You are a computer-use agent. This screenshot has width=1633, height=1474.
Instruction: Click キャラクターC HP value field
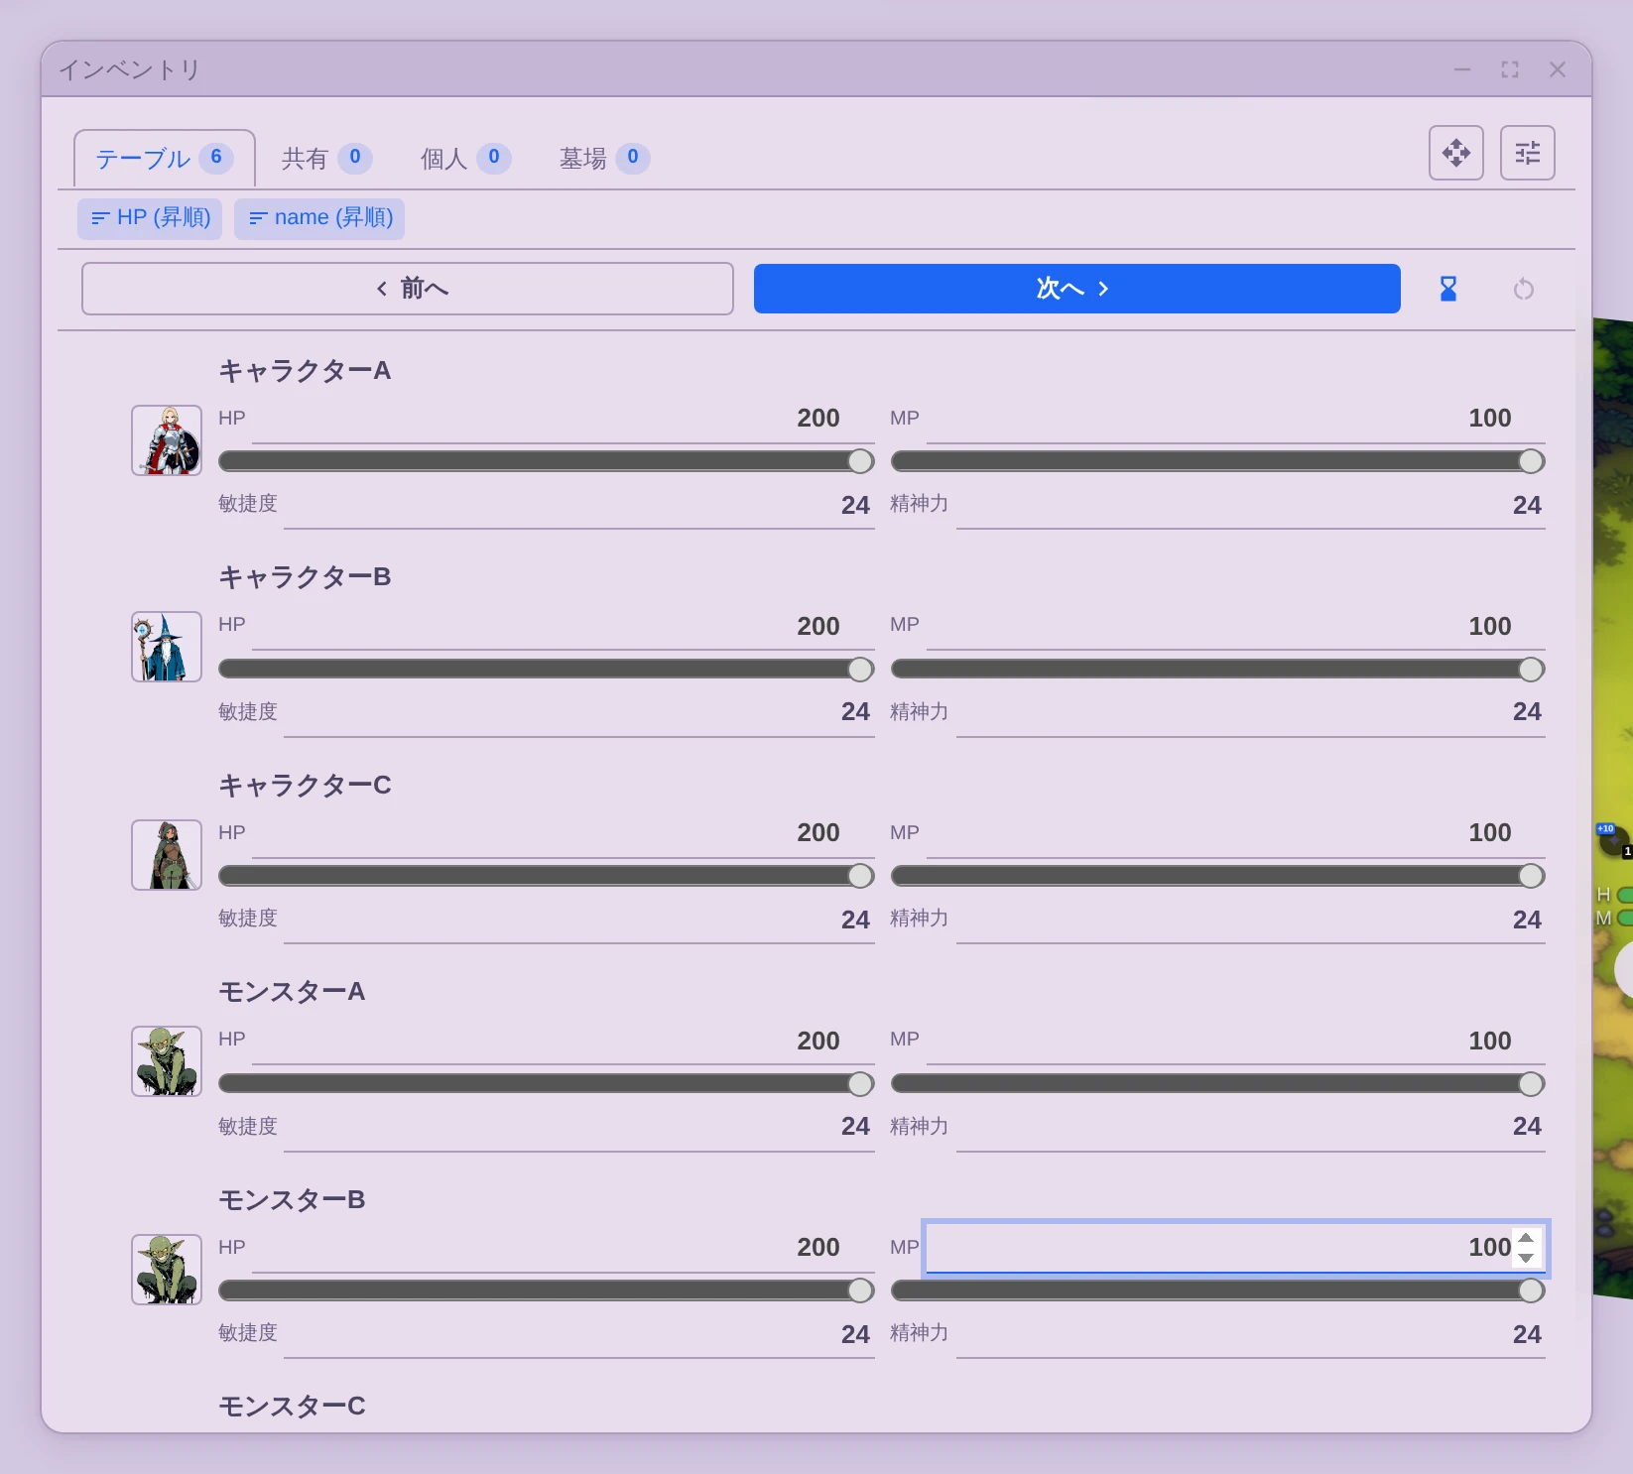coord(563,833)
